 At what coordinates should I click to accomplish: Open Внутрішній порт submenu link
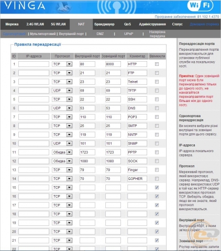pos(71,34)
